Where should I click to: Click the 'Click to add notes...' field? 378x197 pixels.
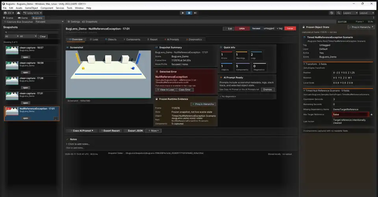click(x=79, y=144)
